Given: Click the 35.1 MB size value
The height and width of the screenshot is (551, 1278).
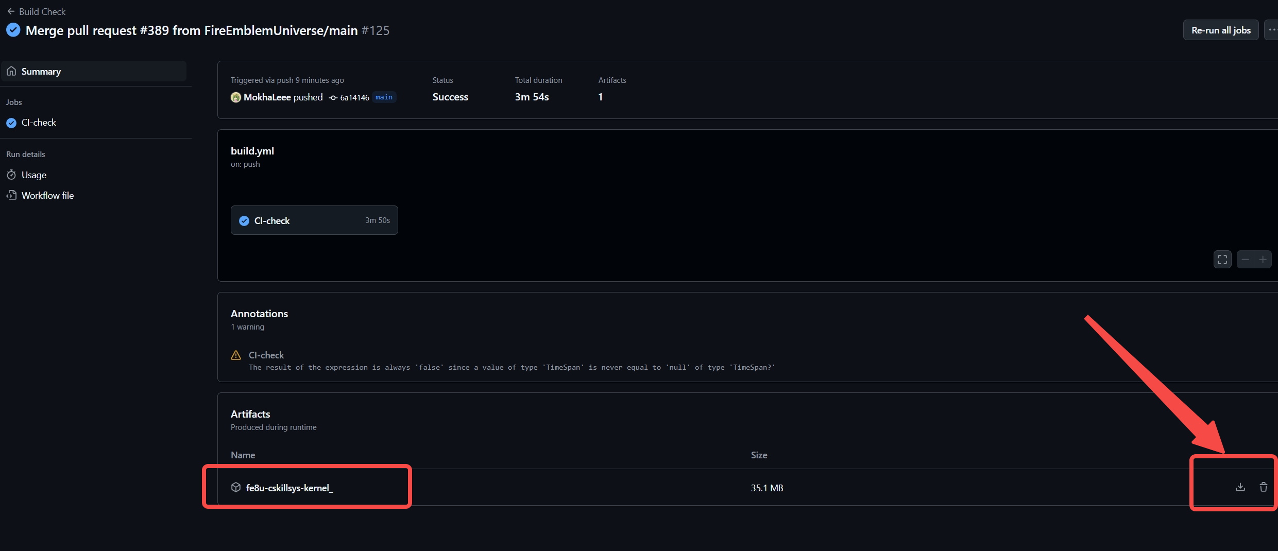Looking at the screenshot, I should (767, 488).
